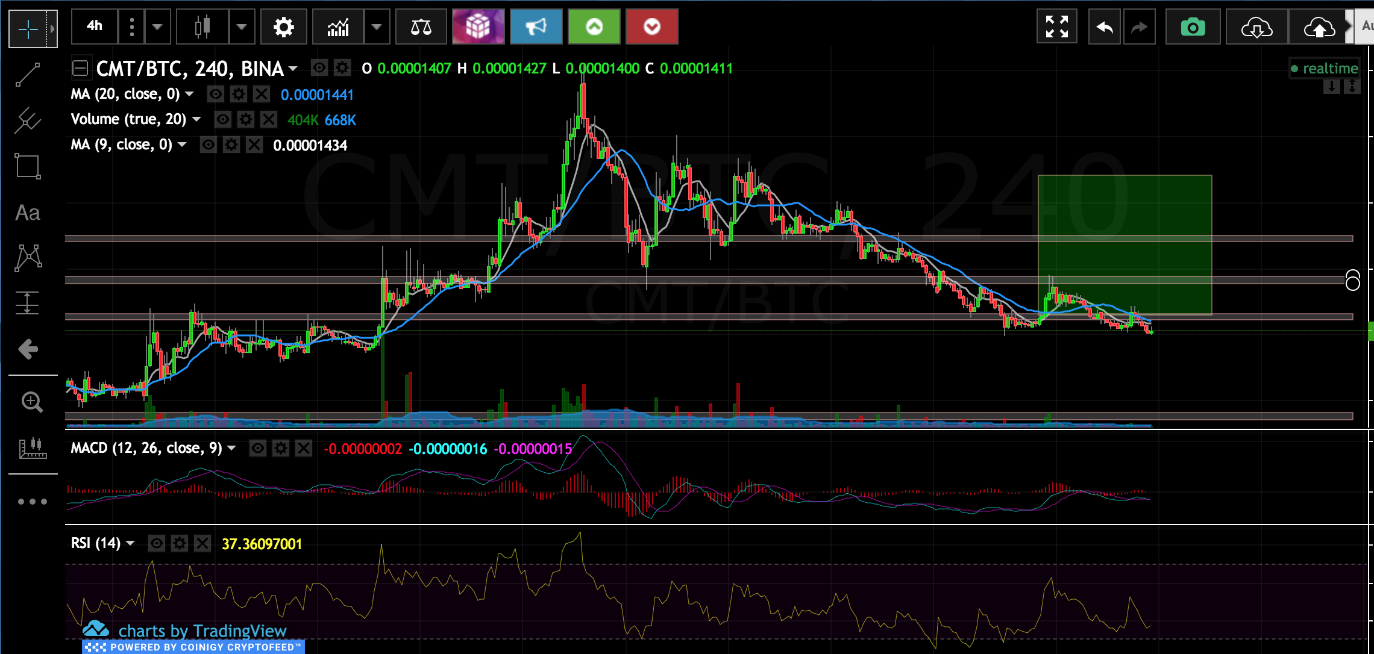Toggle the MACD indicator eye icon
Screen dimensions: 1374x654
(258, 448)
